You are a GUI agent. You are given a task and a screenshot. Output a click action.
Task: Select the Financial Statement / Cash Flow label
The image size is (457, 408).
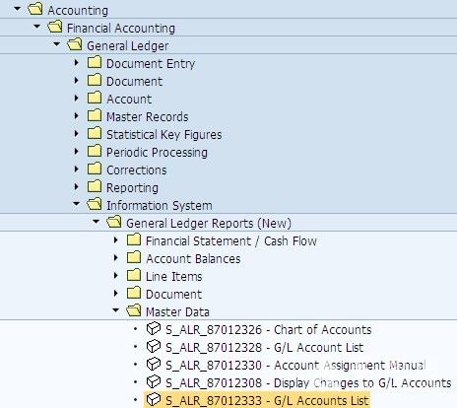231,241
